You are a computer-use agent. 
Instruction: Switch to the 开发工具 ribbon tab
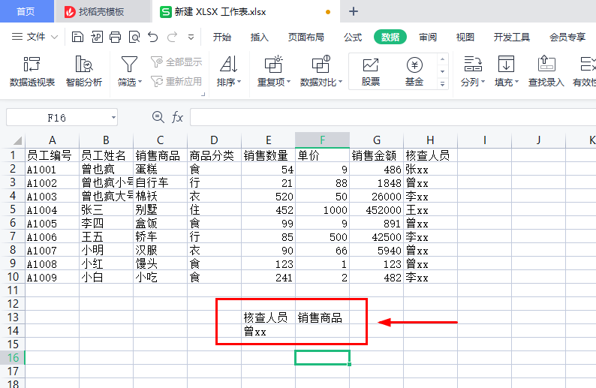click(x=512, y=38)
